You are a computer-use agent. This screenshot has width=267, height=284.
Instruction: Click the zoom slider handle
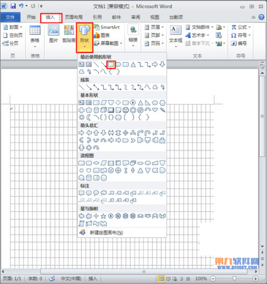point(234,278)
